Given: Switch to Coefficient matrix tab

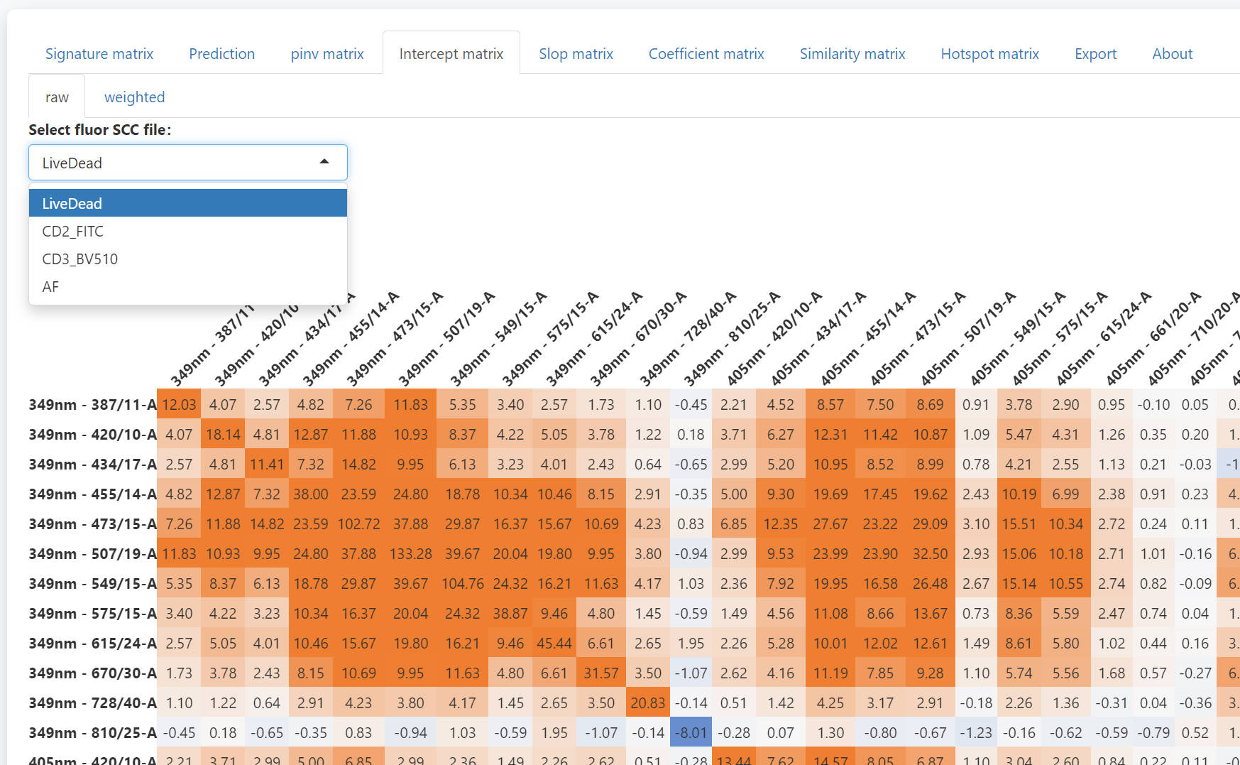Looking at the screenshot, I should [706, 54].
